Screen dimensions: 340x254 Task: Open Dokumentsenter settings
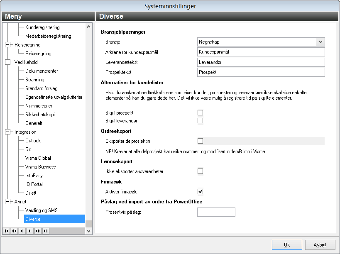[42, 71]
